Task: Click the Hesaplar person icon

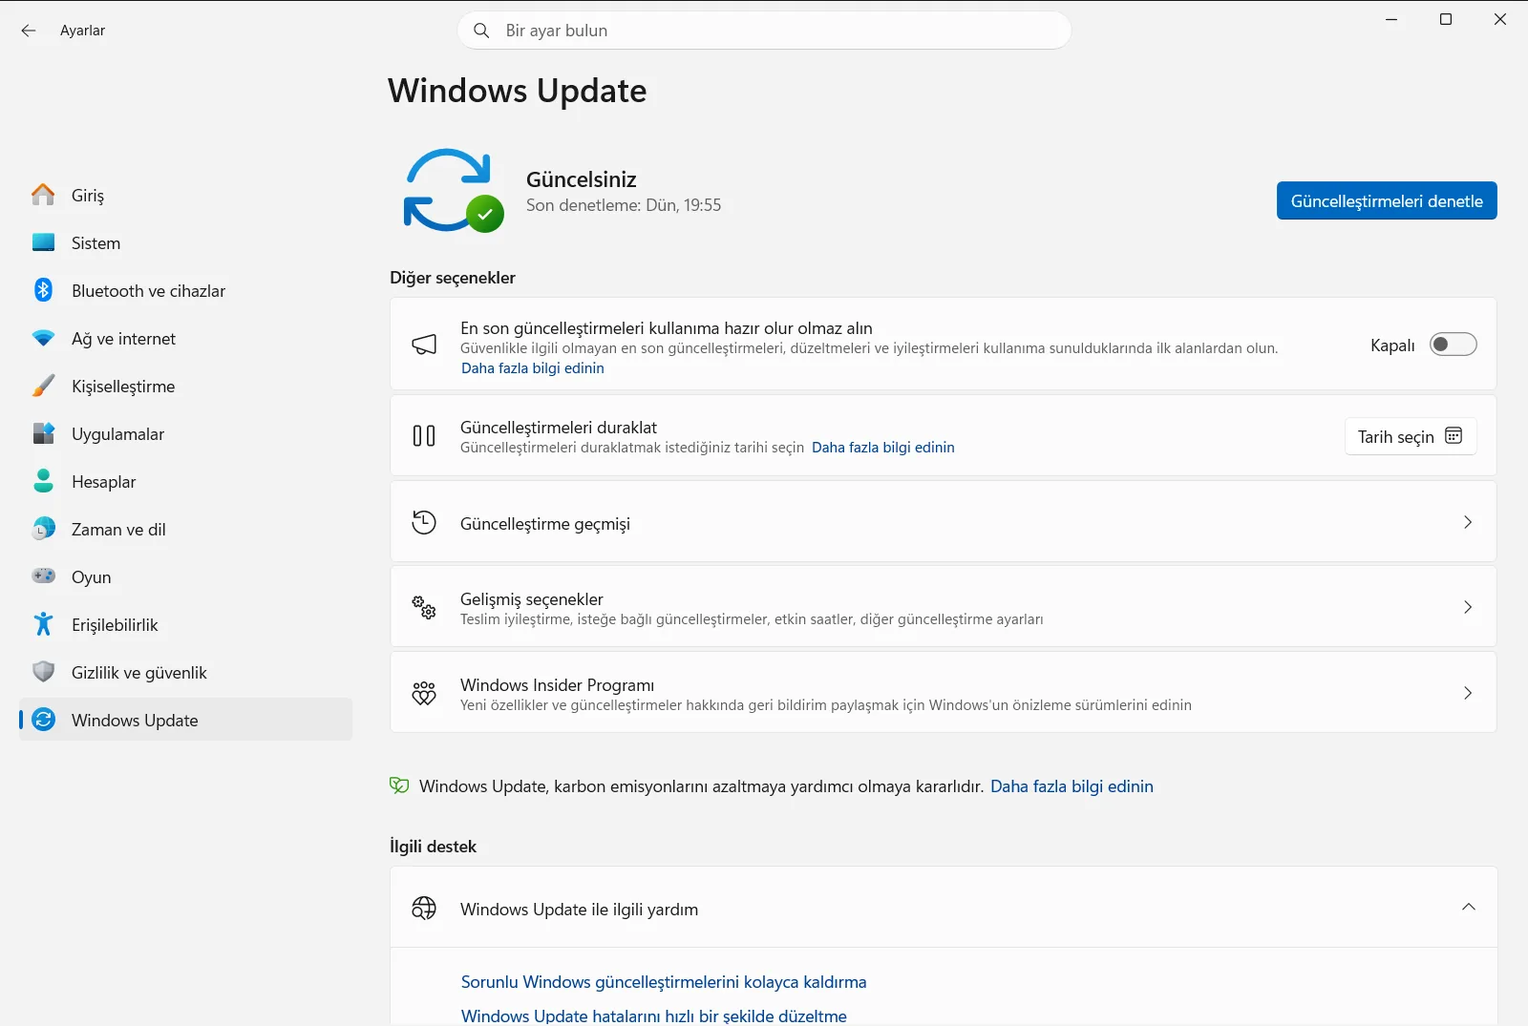Action: 43,481
